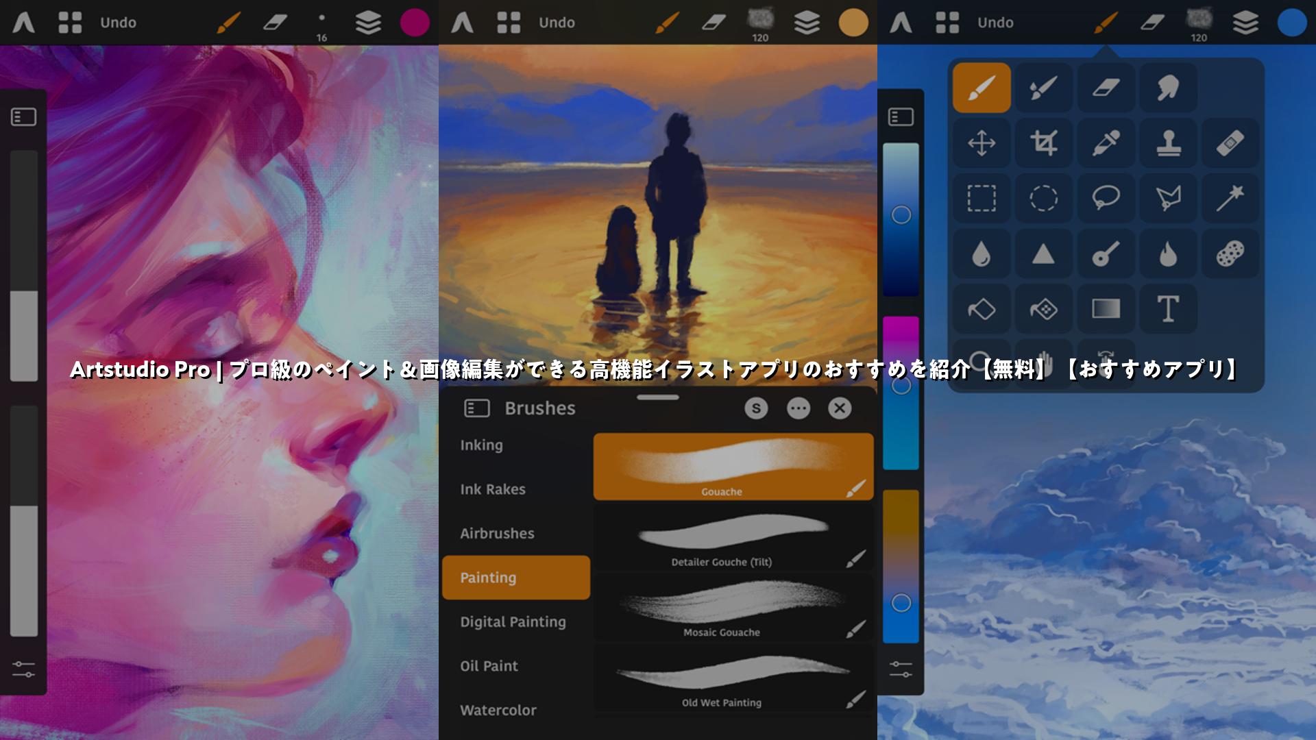Click the Artstudio logo above the clouds painting
1316x740 pixels.
tap(901, 23)
